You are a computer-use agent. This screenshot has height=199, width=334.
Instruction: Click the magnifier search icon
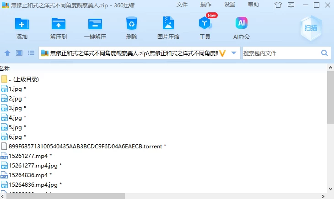[x=324, y=53]
